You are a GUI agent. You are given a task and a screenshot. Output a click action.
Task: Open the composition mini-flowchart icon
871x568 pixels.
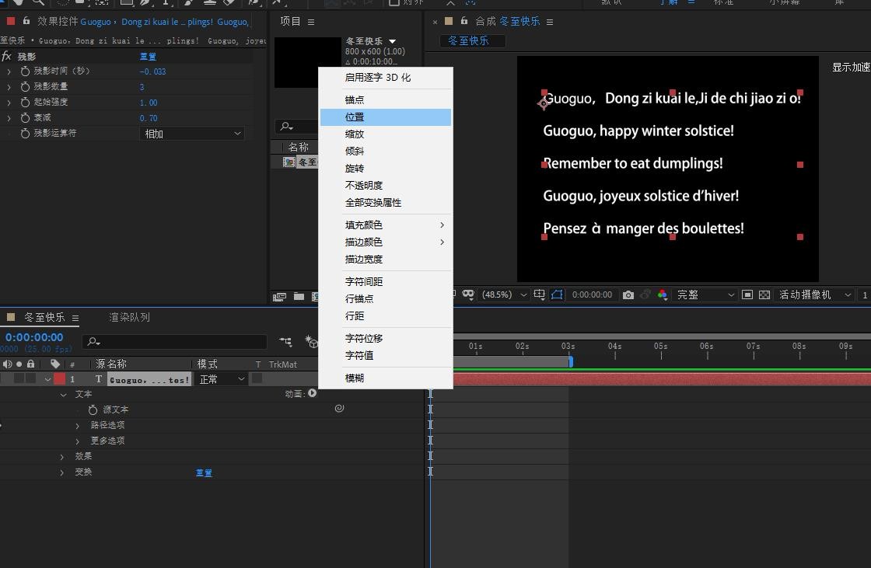[285, 341]
